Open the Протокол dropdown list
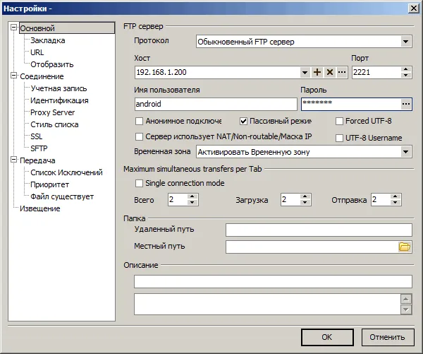This screenshot has width=423, height=354. click(406, 42)
